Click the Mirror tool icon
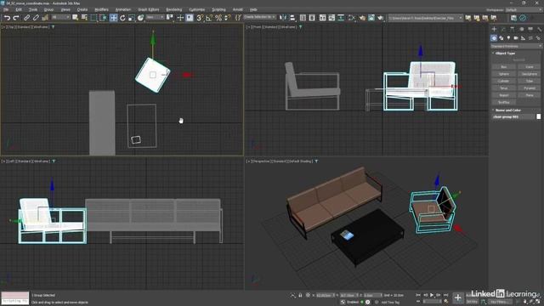This screenshot has height=306, width=544. (283, 17)
